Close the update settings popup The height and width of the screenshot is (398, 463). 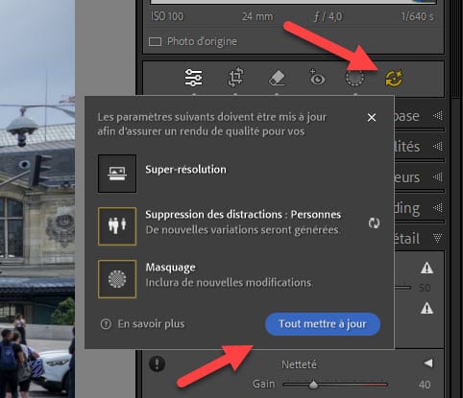click(372, 118)
